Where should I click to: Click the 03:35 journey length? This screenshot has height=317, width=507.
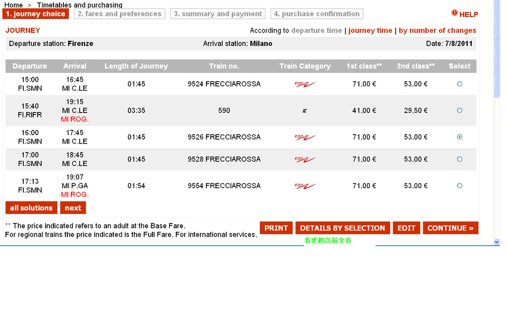(136, 110)
